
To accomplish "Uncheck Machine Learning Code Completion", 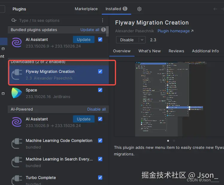I will [x=100, y=140].
